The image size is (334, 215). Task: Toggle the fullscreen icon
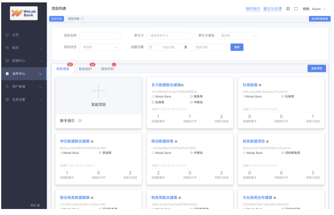pyautogui.click(x=296, y=9)
